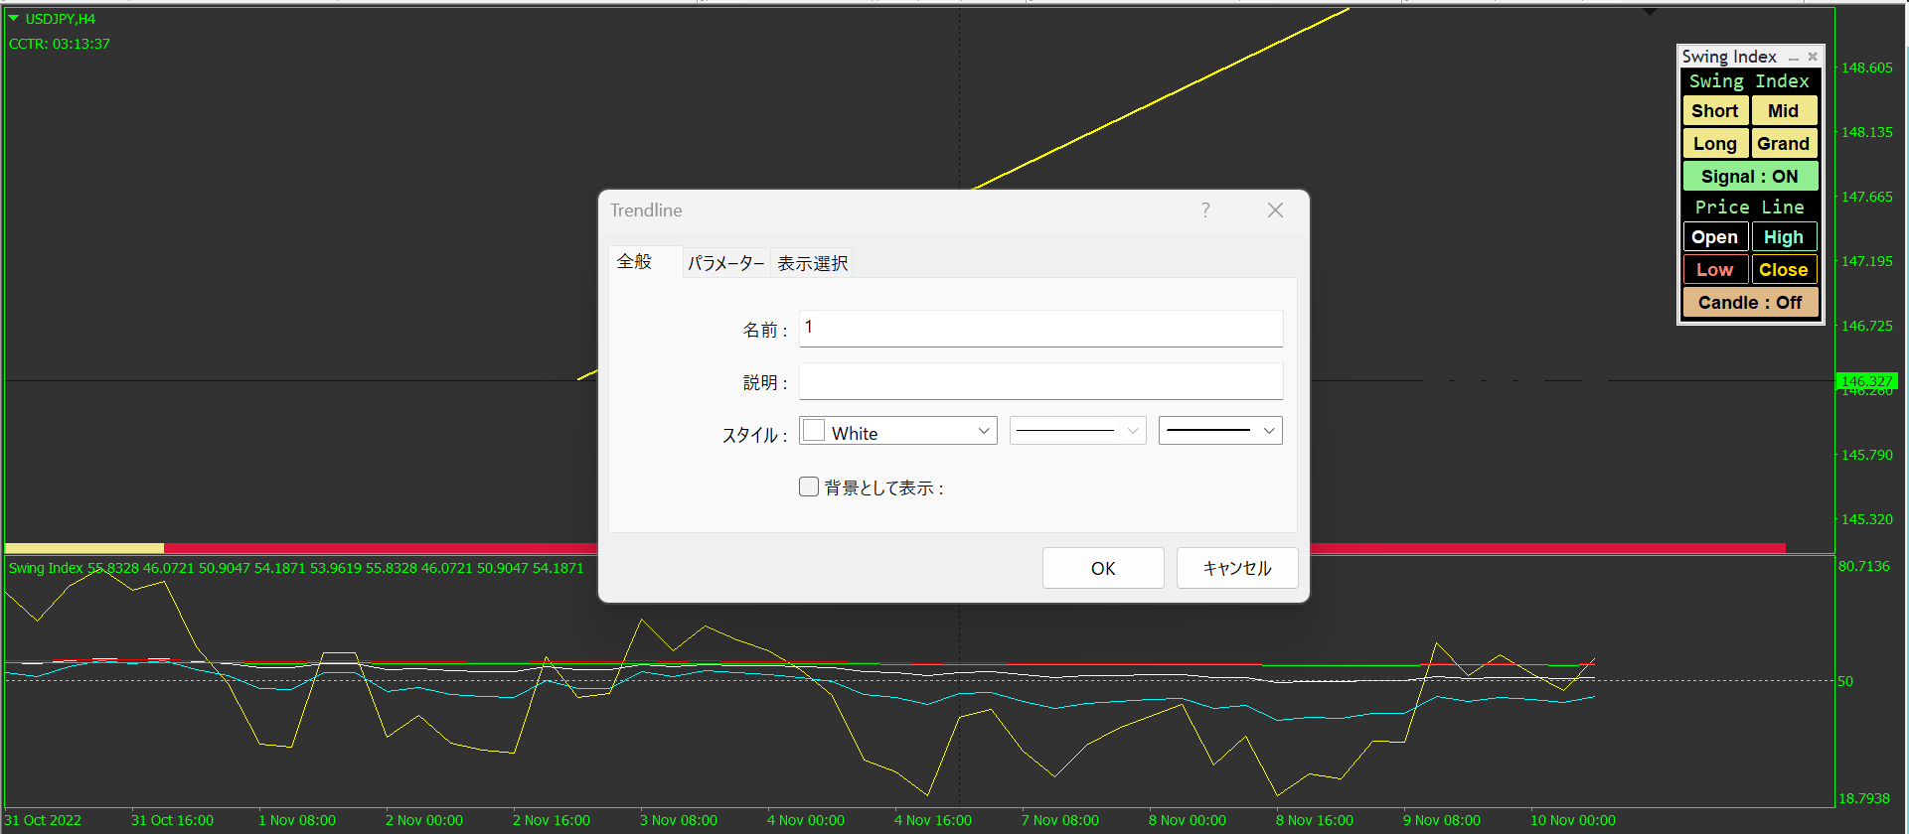Click the 147.195 price axis label
The image size is (1909, 834).
(x=1867, y=261)
